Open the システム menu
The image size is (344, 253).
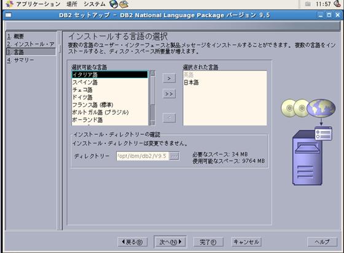coord(94,4)
